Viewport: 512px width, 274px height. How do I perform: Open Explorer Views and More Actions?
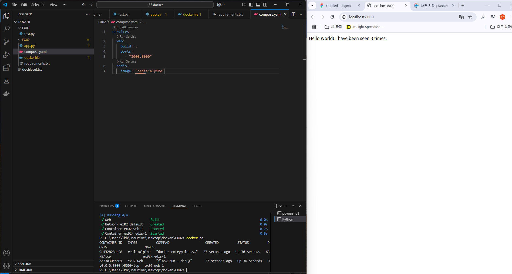click(88, 14)
